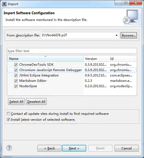The image size is (144, 158).
Task: Click the com.eclipses... Id cell
Action: [121, 75]
